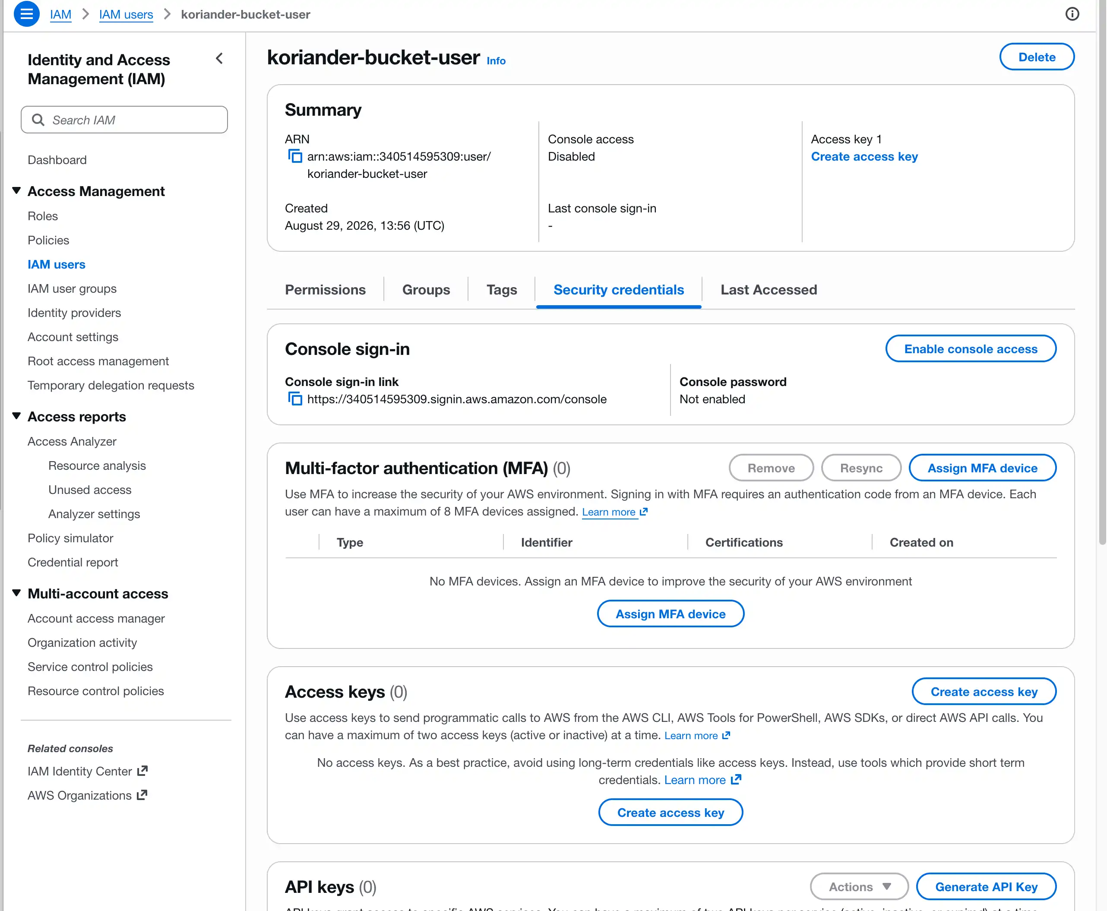Click the MFA Identifier column header
1107x911 pixels.
[x=547, y=542]
